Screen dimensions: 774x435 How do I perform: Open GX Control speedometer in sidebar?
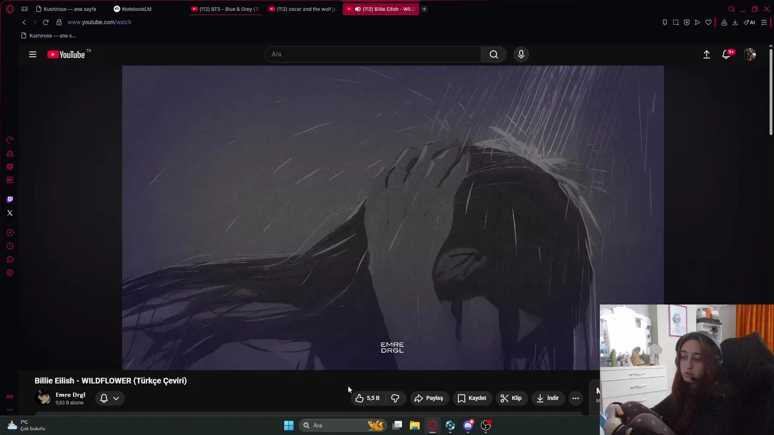pos(10,140)
